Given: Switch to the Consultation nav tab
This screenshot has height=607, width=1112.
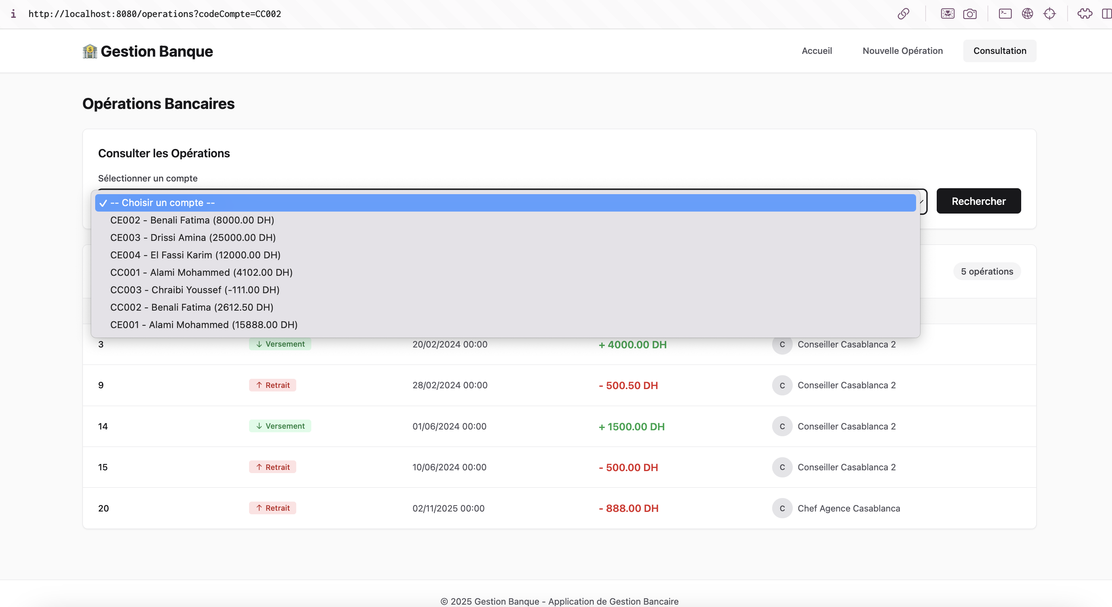Looking at the screenshot, I should (x=999, y=51).
